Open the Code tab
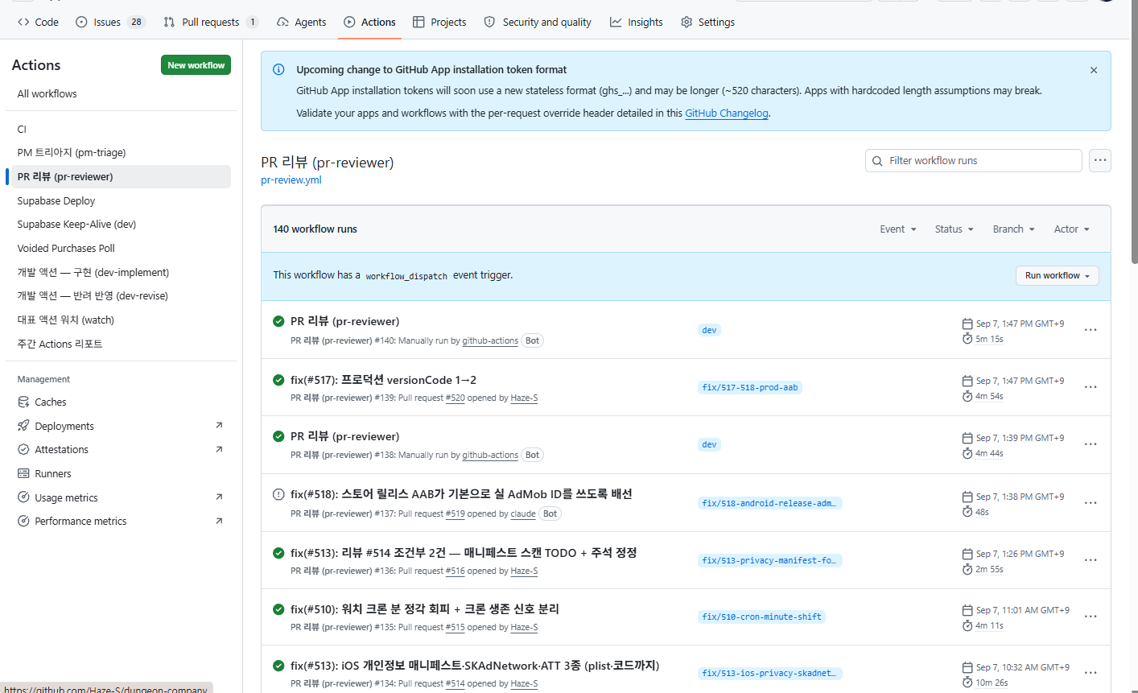This screenshot has width=1138, height=693. (x=38, y=22)
